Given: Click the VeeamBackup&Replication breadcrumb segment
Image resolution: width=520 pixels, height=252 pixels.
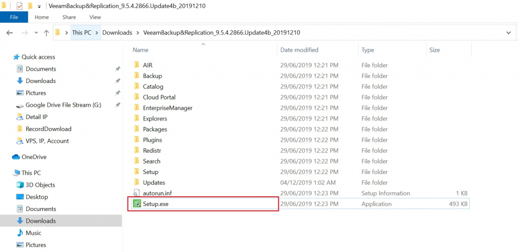Looking at the screenshot, I should [221, 33].
